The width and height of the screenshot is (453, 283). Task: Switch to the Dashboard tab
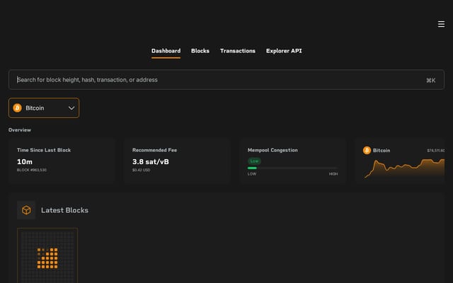point(166,51)
